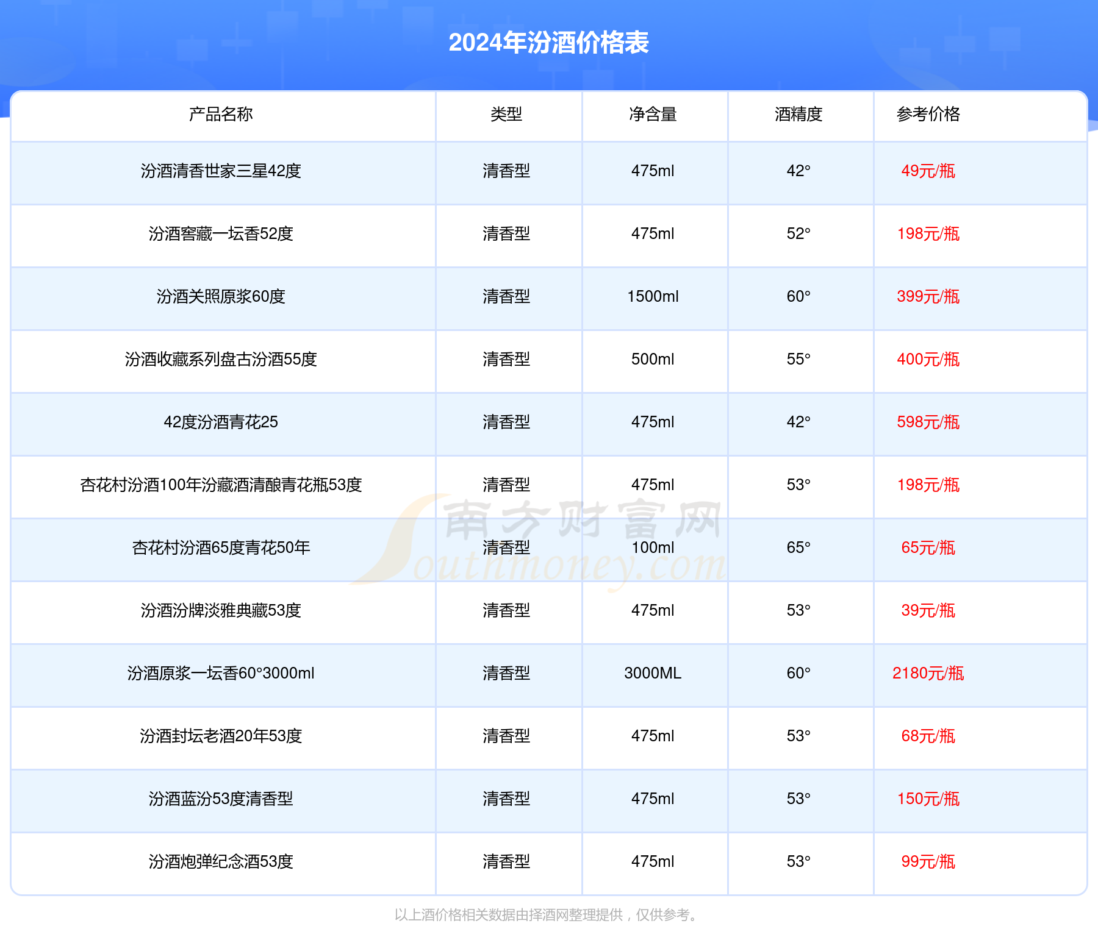The width and height of the screenshot is (1098, 951).
Task: Click 42° in the 清香世家三星 row
Action: click(x=798, y=171)
